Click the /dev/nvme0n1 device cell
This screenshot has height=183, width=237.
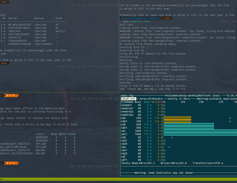coord(43,44)
